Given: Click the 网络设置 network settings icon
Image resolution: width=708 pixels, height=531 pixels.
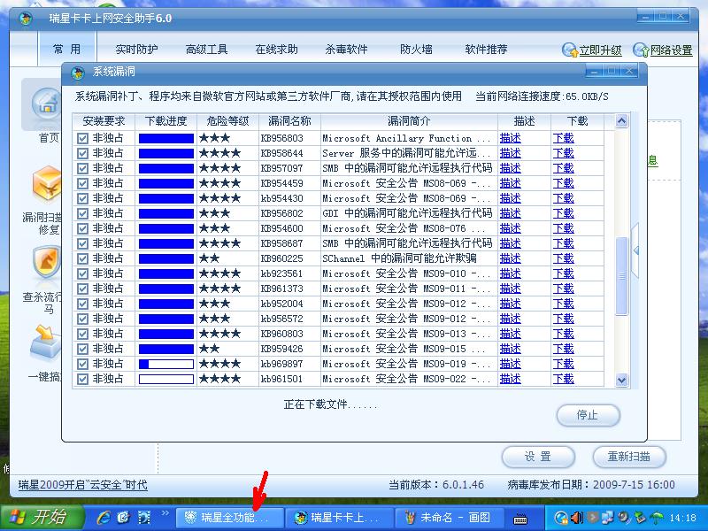Looking at the screenshot, I should click(x=640, y=50).
